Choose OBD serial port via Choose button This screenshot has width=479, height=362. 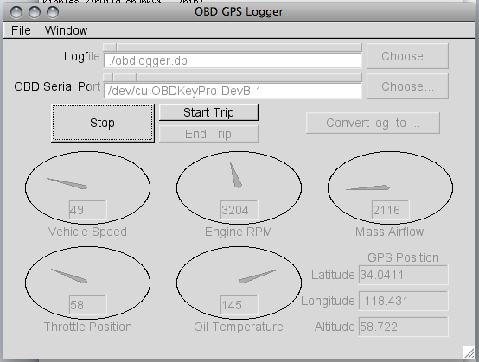(407, 86)
